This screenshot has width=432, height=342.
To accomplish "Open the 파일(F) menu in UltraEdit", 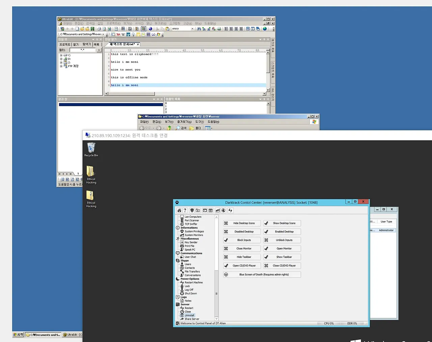I will [67, 24].
